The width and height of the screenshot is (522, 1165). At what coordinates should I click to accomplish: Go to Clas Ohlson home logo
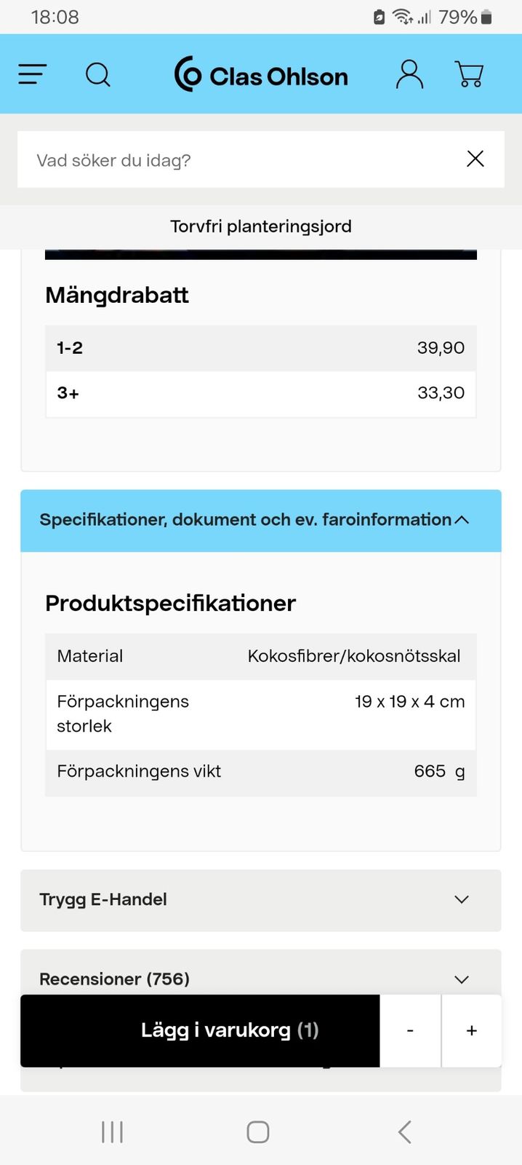[x=261, y=75]
